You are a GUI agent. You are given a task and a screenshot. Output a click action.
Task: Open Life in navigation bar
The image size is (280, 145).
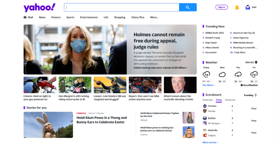[x=106, y=17]
